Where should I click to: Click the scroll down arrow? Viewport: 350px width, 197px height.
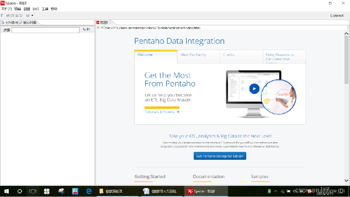tap(346, 180)
